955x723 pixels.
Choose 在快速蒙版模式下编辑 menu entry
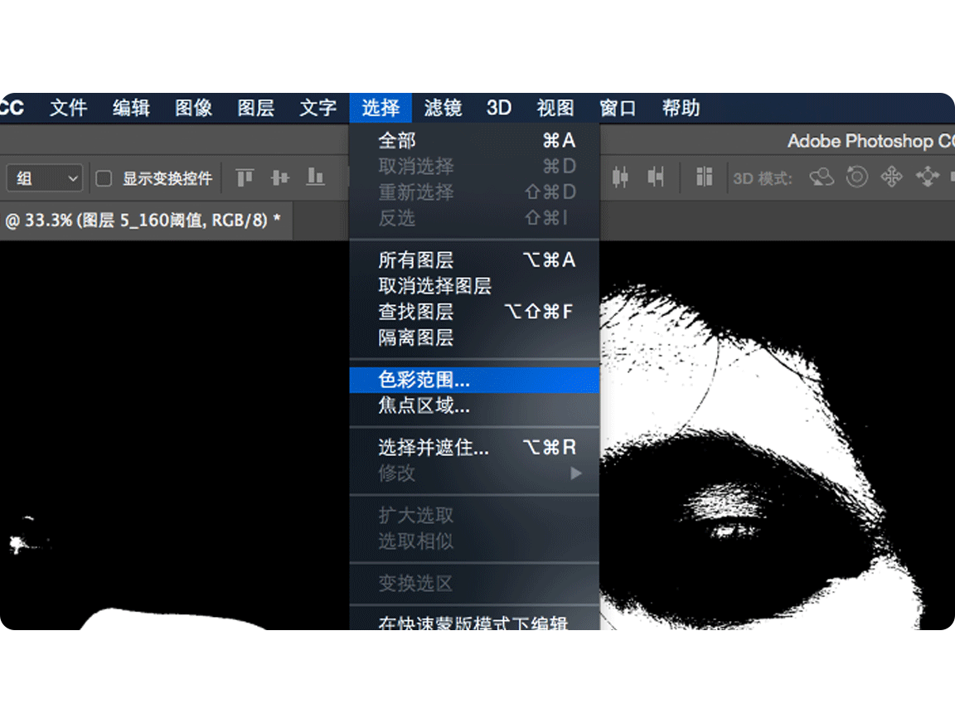[x=474, y=623]
